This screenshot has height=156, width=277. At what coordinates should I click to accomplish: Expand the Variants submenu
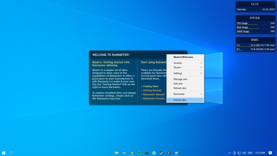pos(185,63)
